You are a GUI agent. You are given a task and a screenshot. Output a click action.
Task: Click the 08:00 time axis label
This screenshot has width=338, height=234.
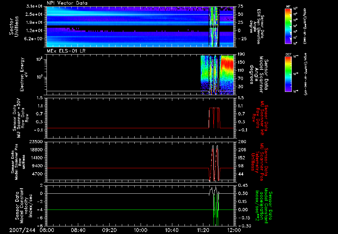point(47,230)
